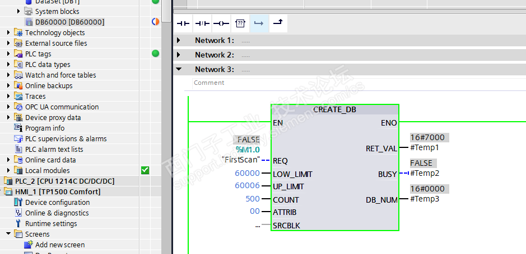Open Program info
Viewport: 526px width, 254px height.
[45, 128]
